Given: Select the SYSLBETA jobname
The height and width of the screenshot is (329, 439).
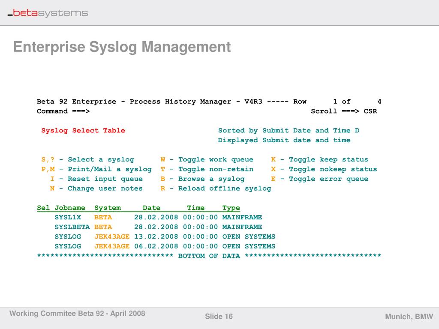Looking at the screenshot, I should [x=72, y=227].
